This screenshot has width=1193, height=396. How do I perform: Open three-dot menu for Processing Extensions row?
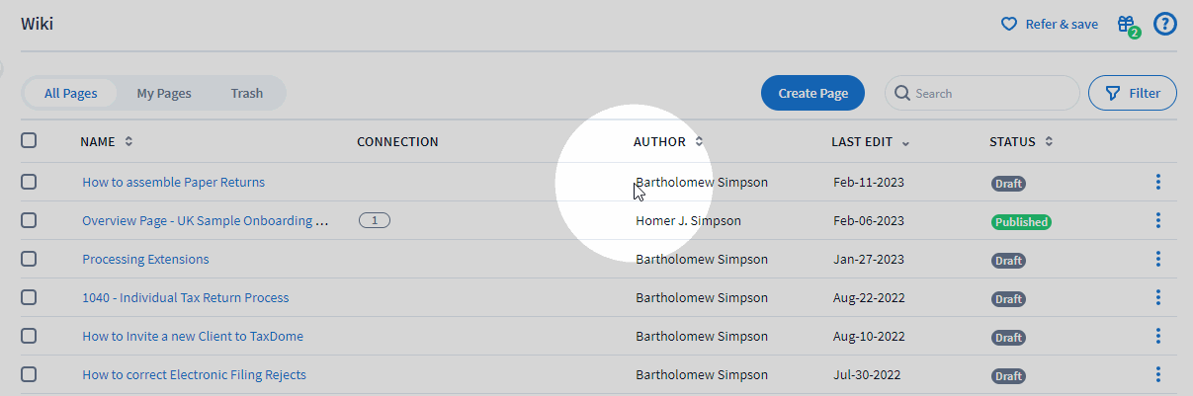click(x=1157, y=260)
